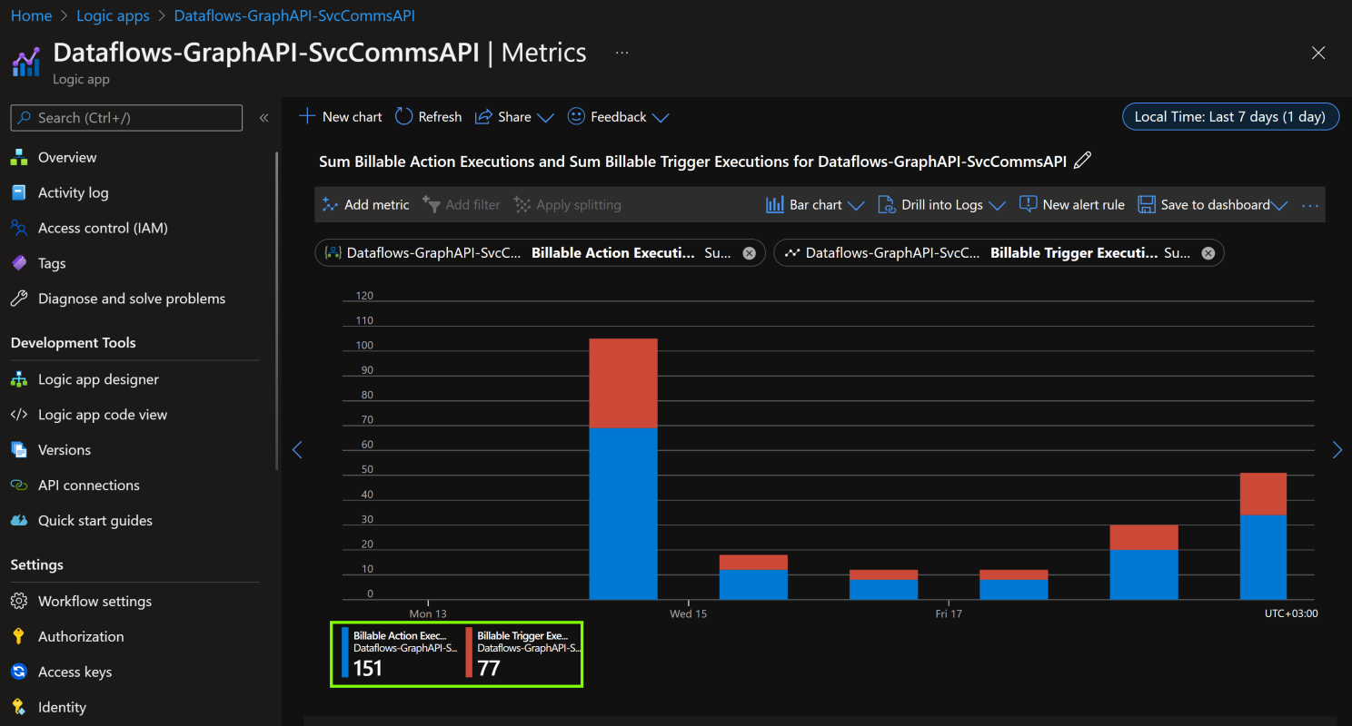The image size is (1352, 726).
Task: Expand the Drill into Logs dropdown
Action: click(x=997, y=206)
